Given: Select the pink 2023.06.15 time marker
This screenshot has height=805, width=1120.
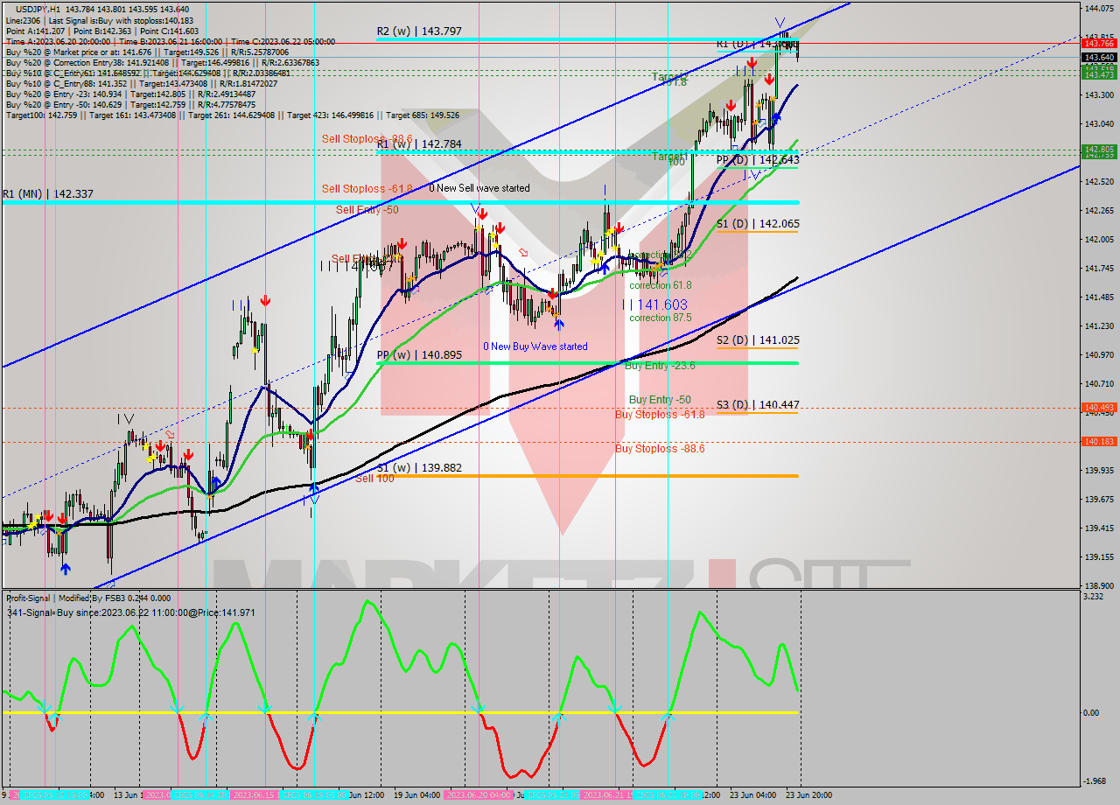Looking at the screenshot, I should point(254,795).
